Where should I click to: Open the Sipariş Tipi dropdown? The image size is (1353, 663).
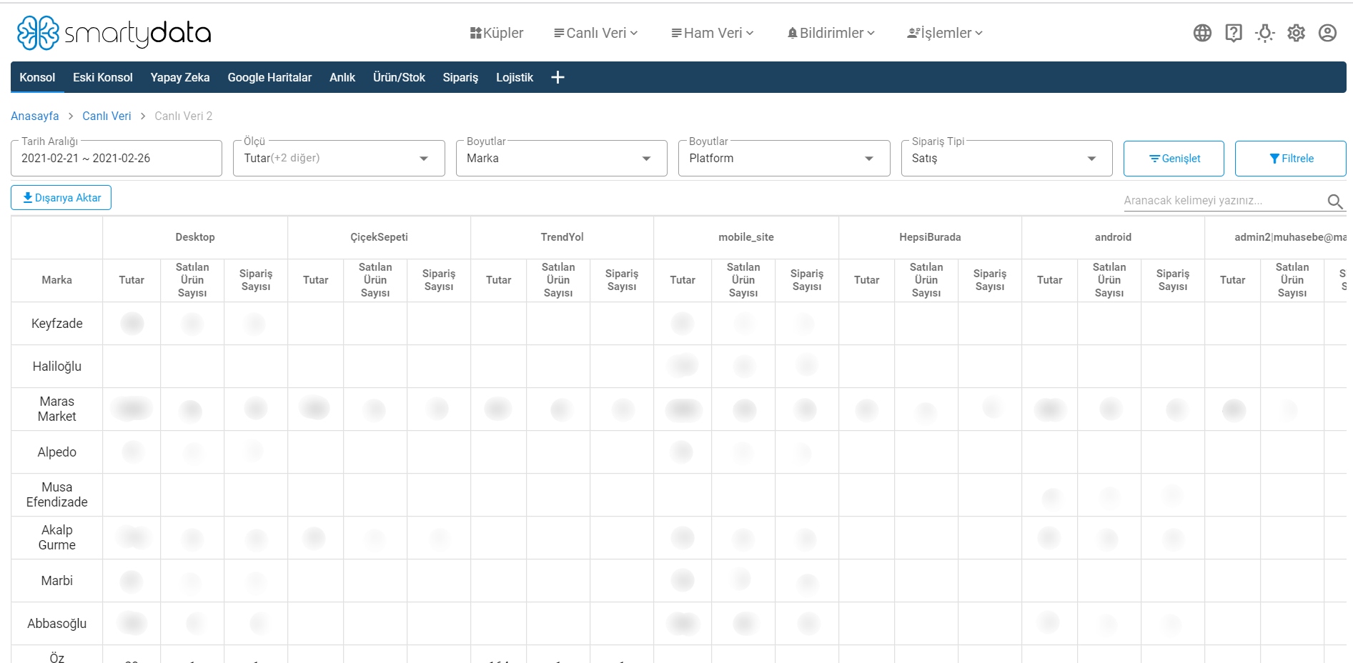[1006, 158]
